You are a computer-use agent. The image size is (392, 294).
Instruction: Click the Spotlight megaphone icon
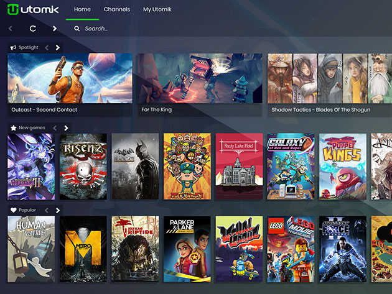[13, 47]
